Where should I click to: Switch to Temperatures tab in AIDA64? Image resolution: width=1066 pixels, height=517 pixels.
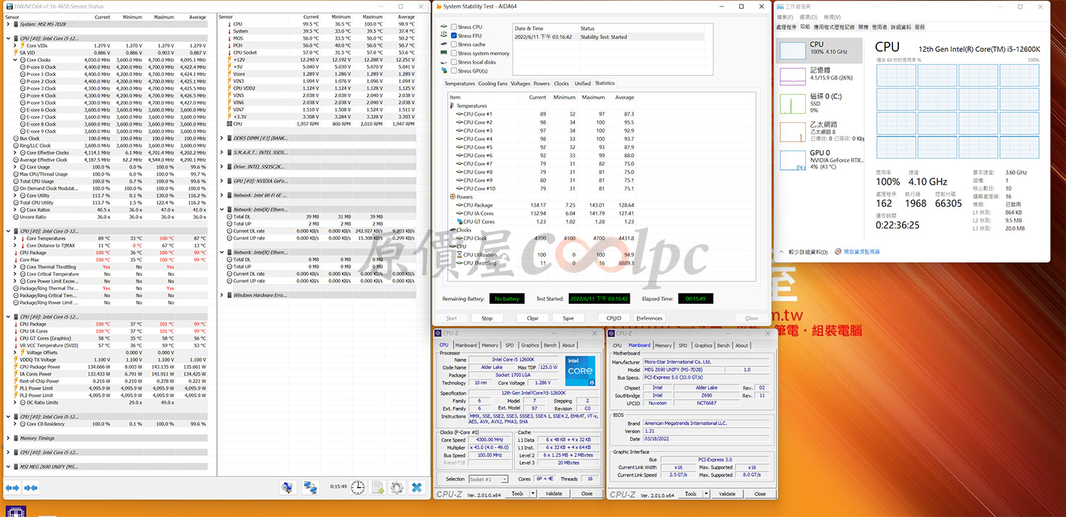[459, 83]
